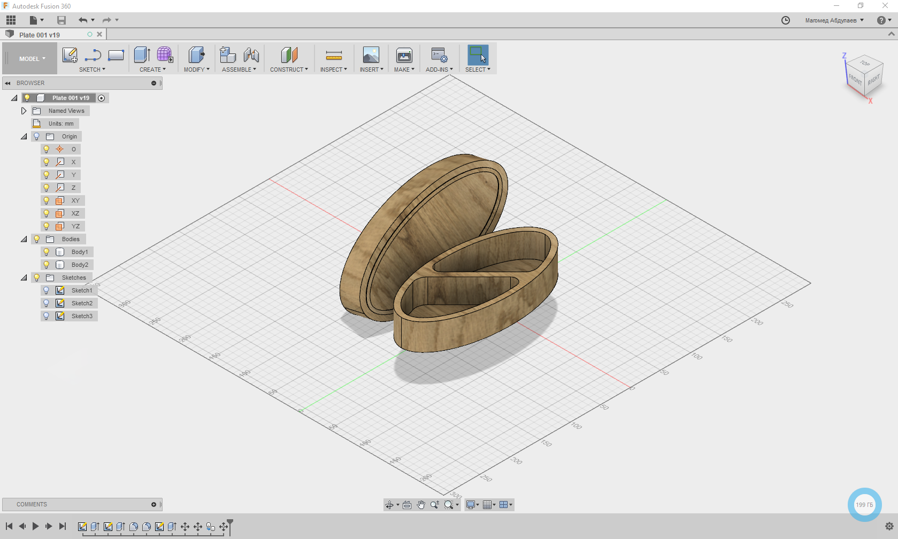Open the 3D Print Make icon

coord(404,55)
